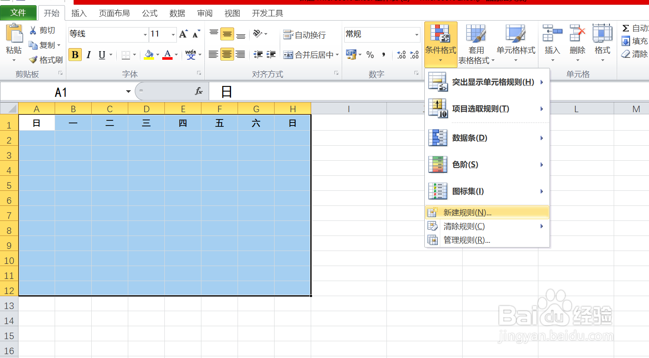Open Format as Table (套用表格格式)
Screen dimensions: 649x358
(x=476, y=44)
